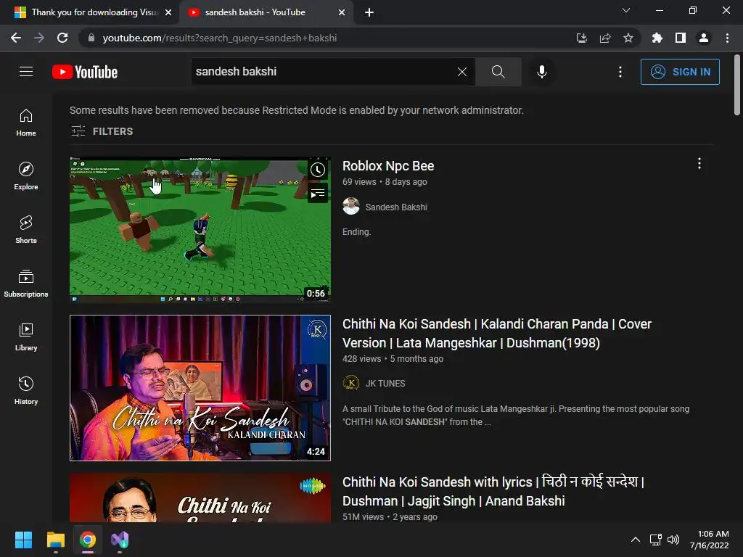Screen dimensions: 743x557
Task: Click Chrome in the taskbar
Action: [x=88, y=540]
